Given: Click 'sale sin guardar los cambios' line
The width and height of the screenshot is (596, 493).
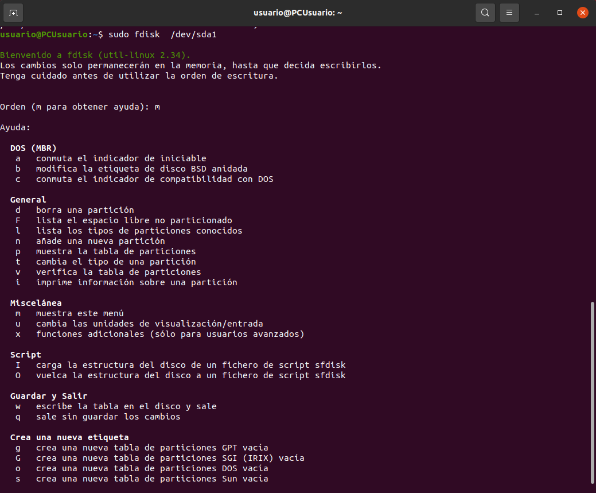Looking at the screenshot, I should (108, 417).
